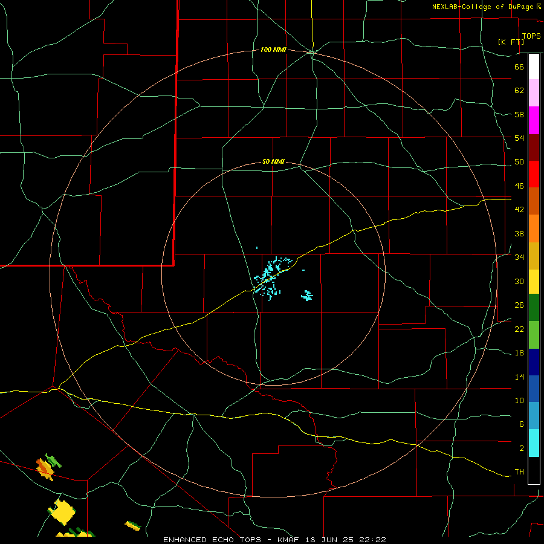Click the 42 legend value
The height and width of the screenshot is (544, 544).
519,210
